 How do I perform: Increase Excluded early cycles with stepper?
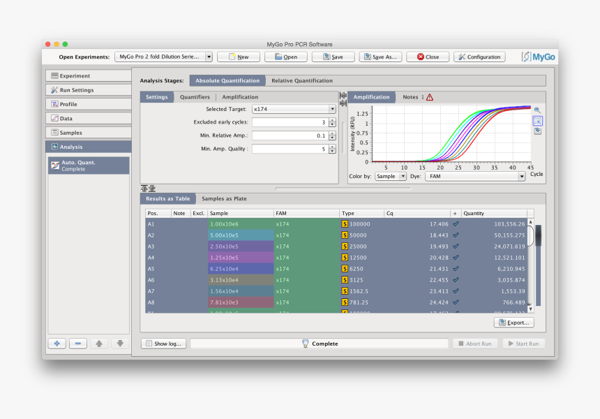(x=332, y=120)
